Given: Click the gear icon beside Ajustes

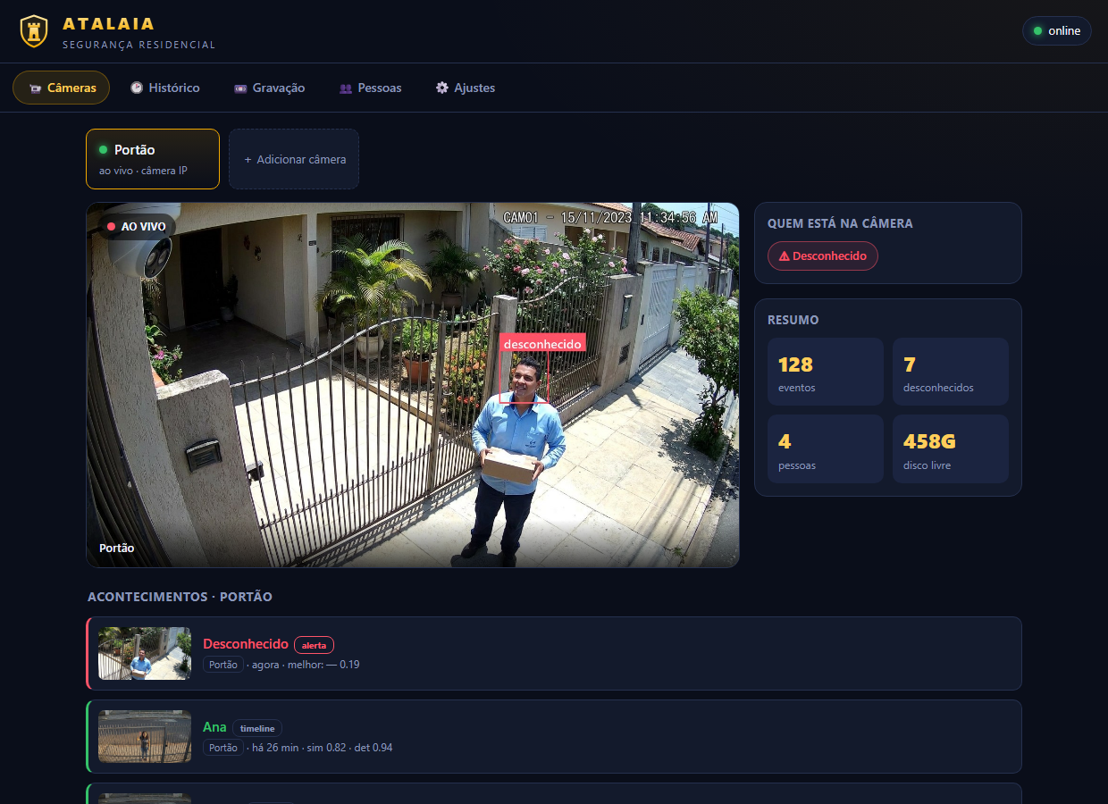Looking at the screenshot, I should (x=442, y=88).
